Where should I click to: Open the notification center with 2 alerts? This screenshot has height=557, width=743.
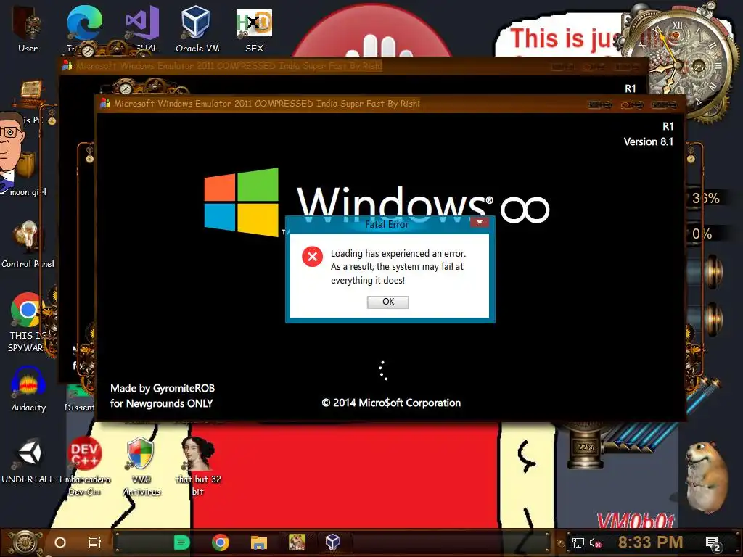[x=713, y=544]
